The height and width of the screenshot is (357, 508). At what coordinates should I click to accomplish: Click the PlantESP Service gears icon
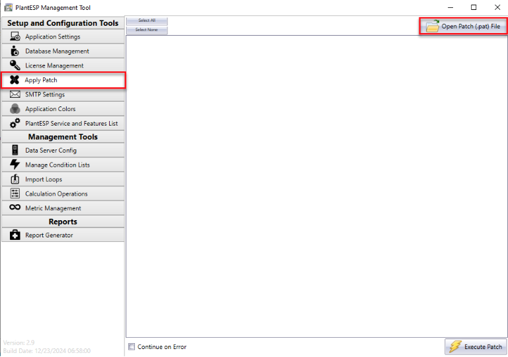[15, 123]
